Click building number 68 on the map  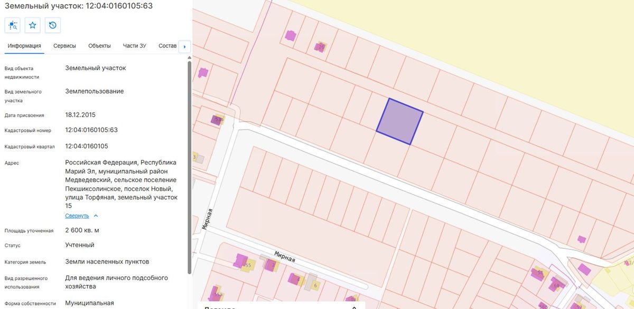[x=557, y=286]
